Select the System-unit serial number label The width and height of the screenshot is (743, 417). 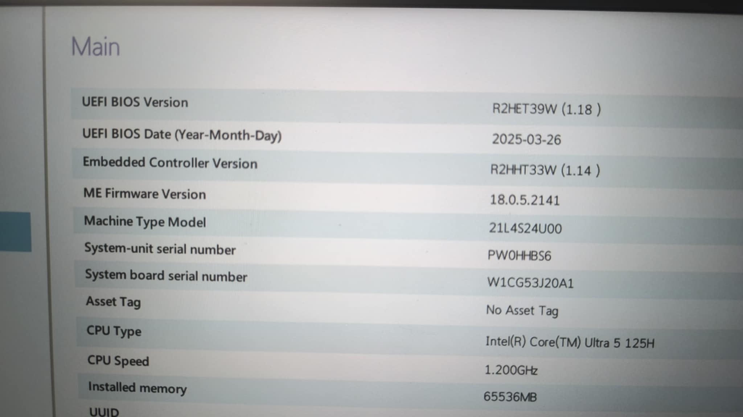tap(160, 249)
